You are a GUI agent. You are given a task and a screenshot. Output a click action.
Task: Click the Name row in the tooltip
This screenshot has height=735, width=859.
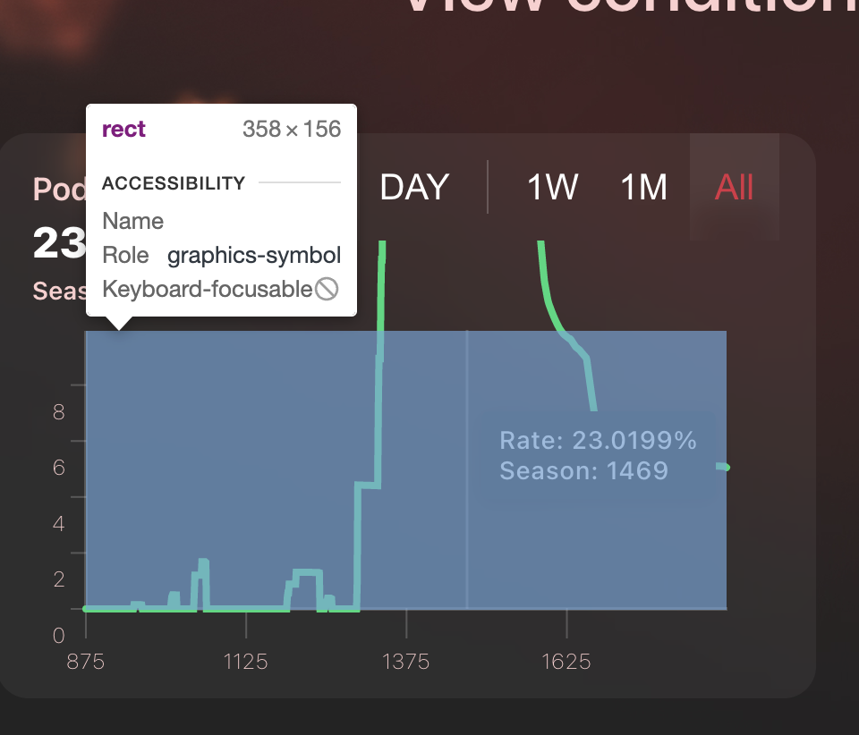click(132, 221)
